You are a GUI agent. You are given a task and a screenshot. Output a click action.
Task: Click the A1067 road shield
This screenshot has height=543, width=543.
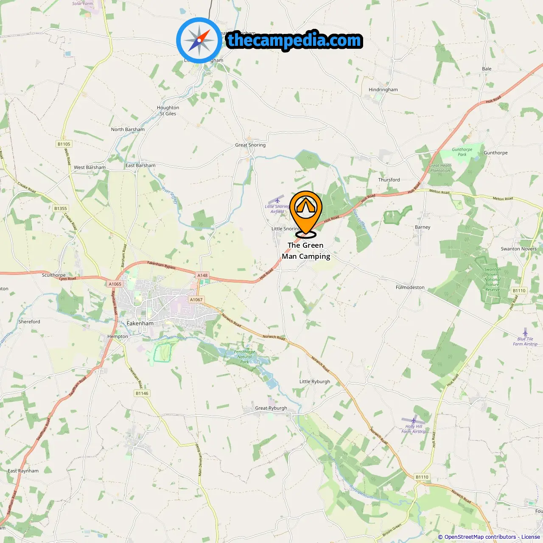(x=196, y=299)
